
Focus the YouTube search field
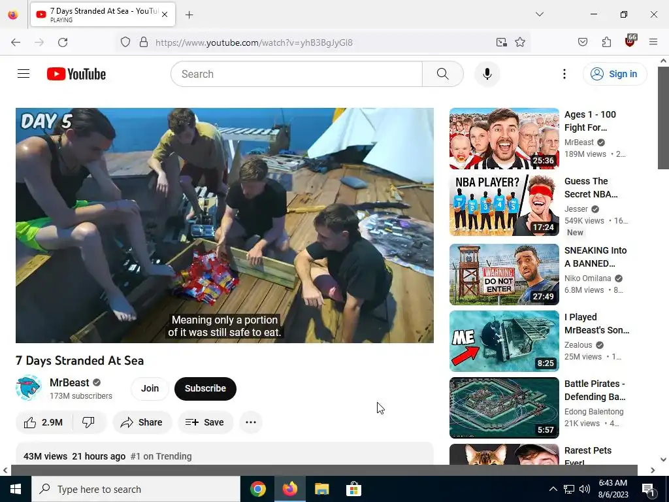point(297,74)
